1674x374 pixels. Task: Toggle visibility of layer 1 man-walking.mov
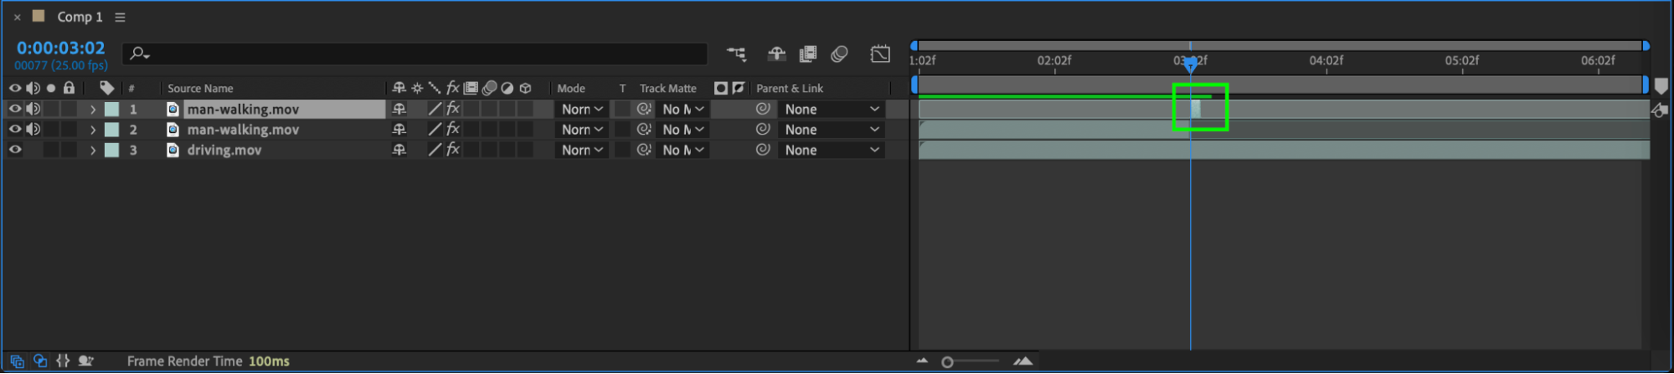pos(15,109)
